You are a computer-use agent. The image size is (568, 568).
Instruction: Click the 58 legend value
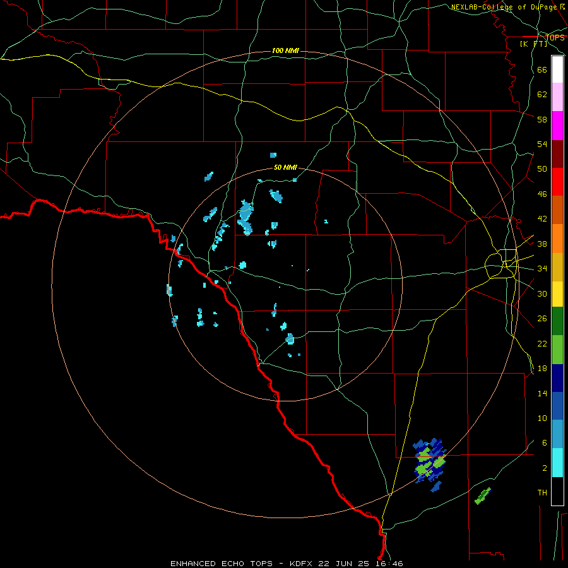pyautogui.click(x=542, y=119)
